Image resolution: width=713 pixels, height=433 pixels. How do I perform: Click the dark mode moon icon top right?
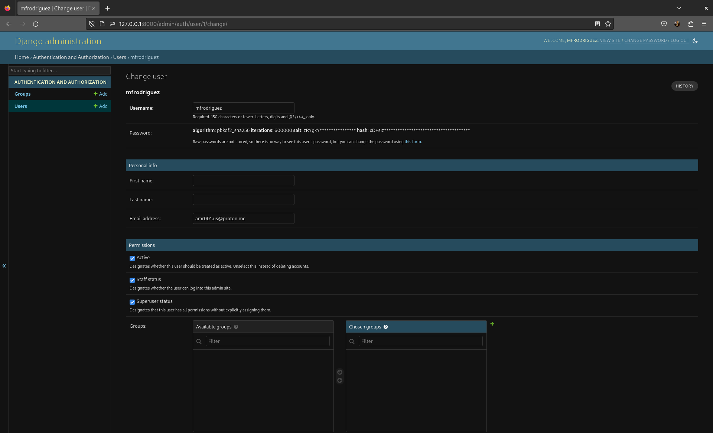[696, 40]
